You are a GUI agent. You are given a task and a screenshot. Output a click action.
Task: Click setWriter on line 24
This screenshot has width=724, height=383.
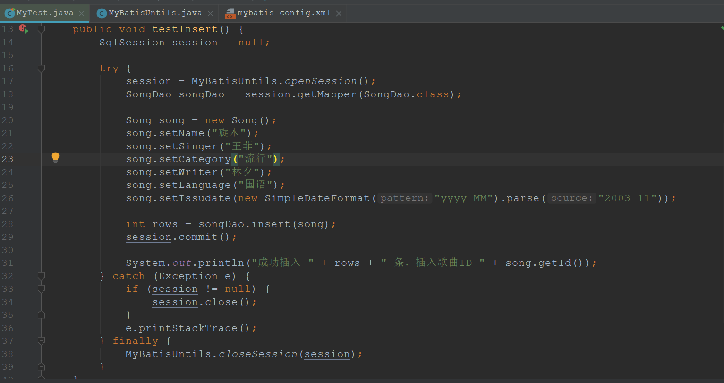pyautogui.click(x=188, y=172)
